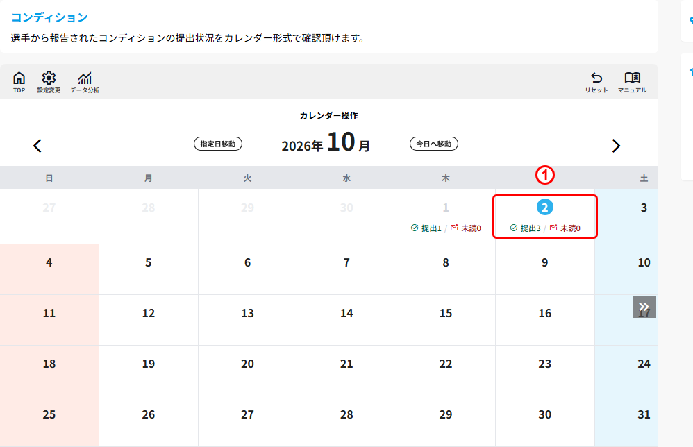
Task: Click 未読0 unread count on October 2
Action: pos(565,228)
